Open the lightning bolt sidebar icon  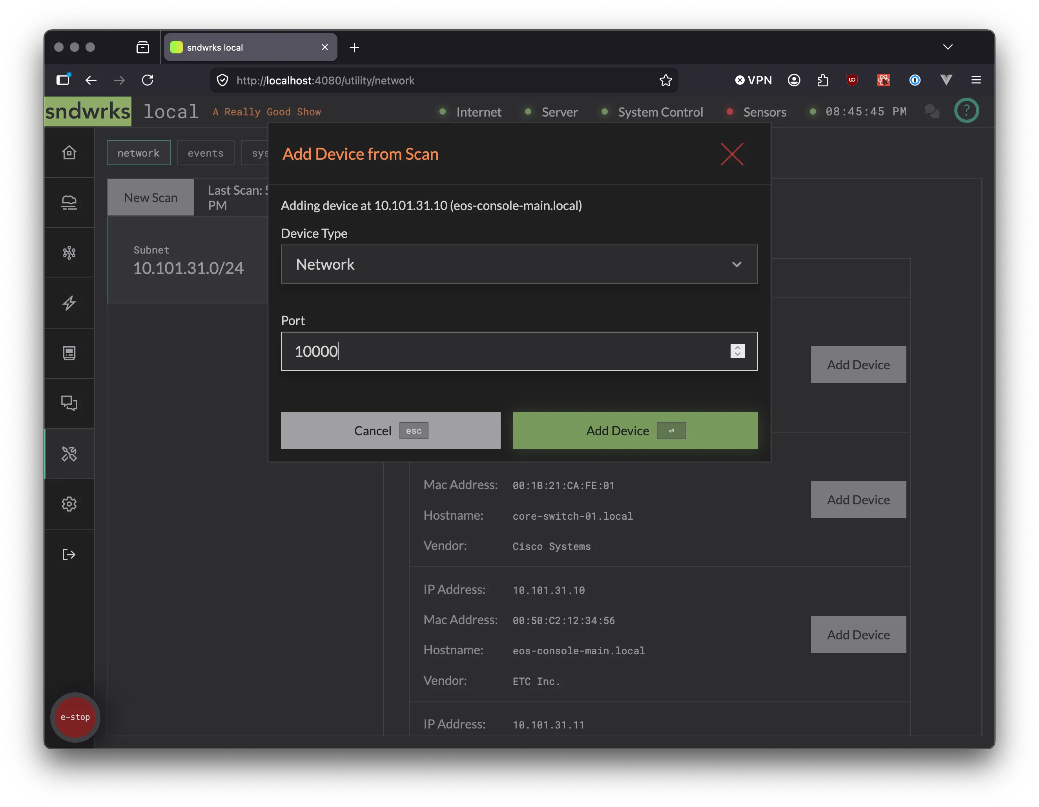(69, 303)
